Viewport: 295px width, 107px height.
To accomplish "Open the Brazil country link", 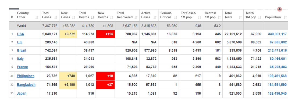I will [x=22, y=51].
